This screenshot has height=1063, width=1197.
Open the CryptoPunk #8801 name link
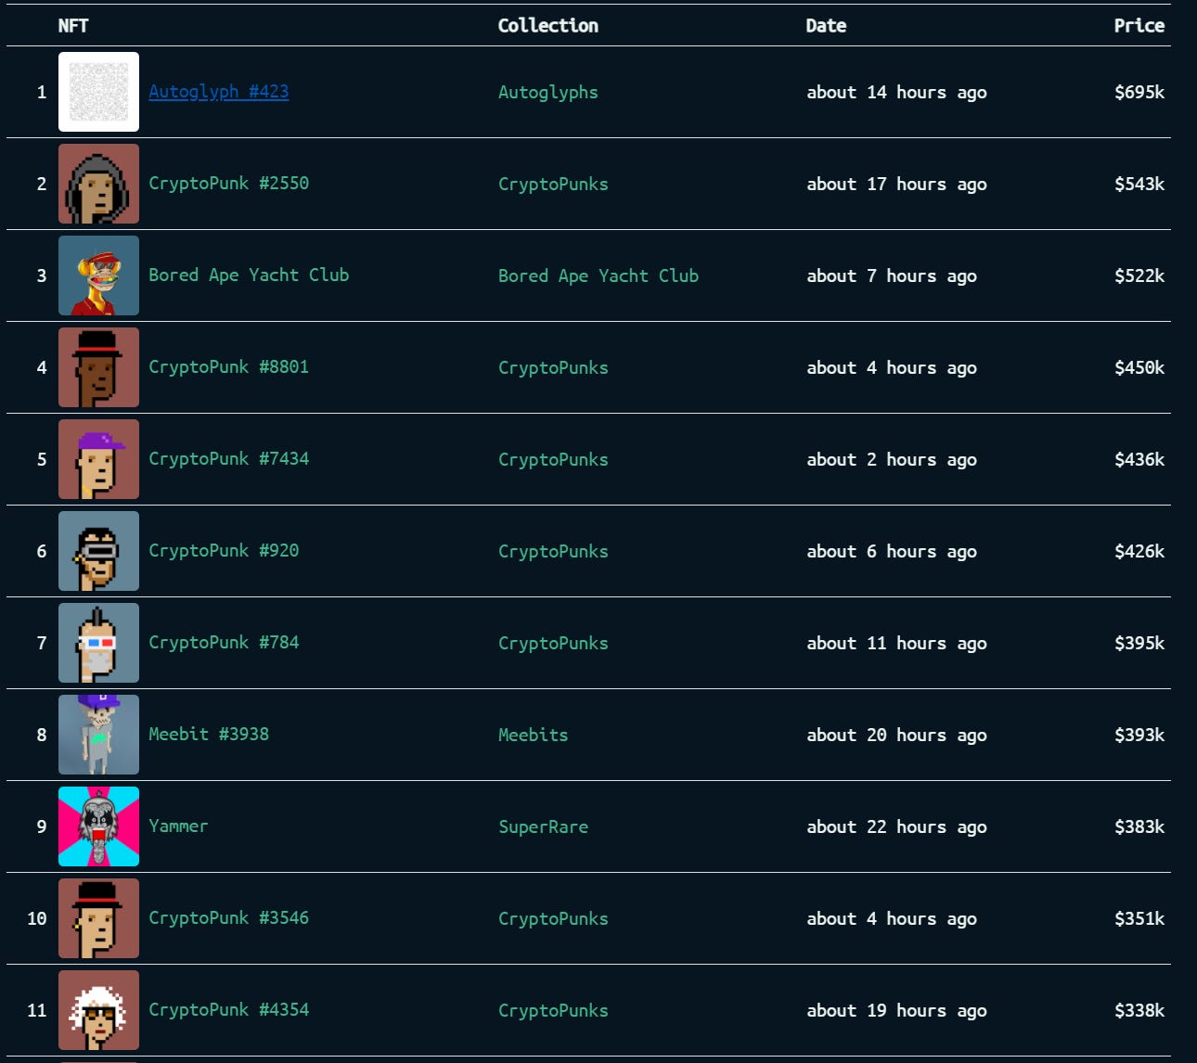click(x=229, y=367)
